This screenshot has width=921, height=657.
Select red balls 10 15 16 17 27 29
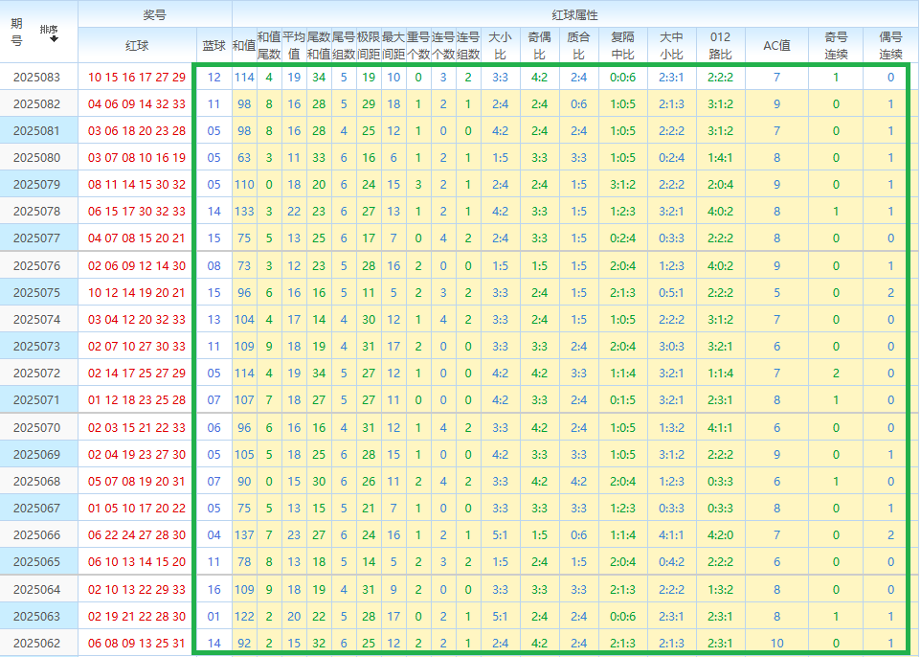[137, 77]
